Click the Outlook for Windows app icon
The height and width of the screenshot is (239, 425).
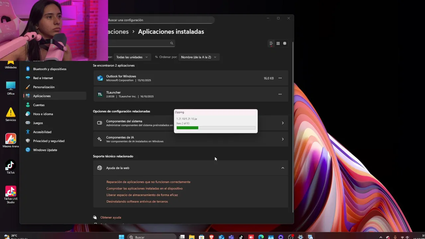click(x=100, y=78)
